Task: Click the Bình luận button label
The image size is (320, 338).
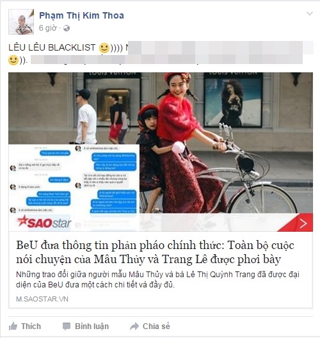Action: [92, 326]
